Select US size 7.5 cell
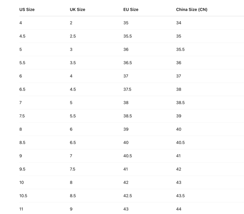The height and width of the screenshot is (214, 244). point(22,116)
